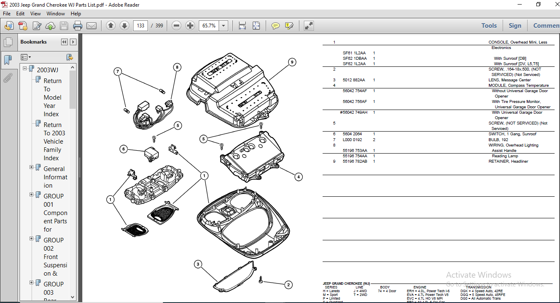Click callout number 3 in diagram

[x=198, y=264]
